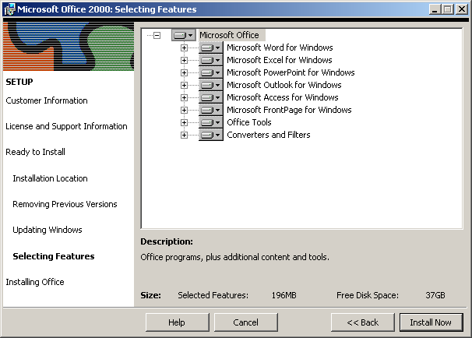Screen dimensions: 472x338
Task: Select Office Tools label
Action: click(249, 122)
